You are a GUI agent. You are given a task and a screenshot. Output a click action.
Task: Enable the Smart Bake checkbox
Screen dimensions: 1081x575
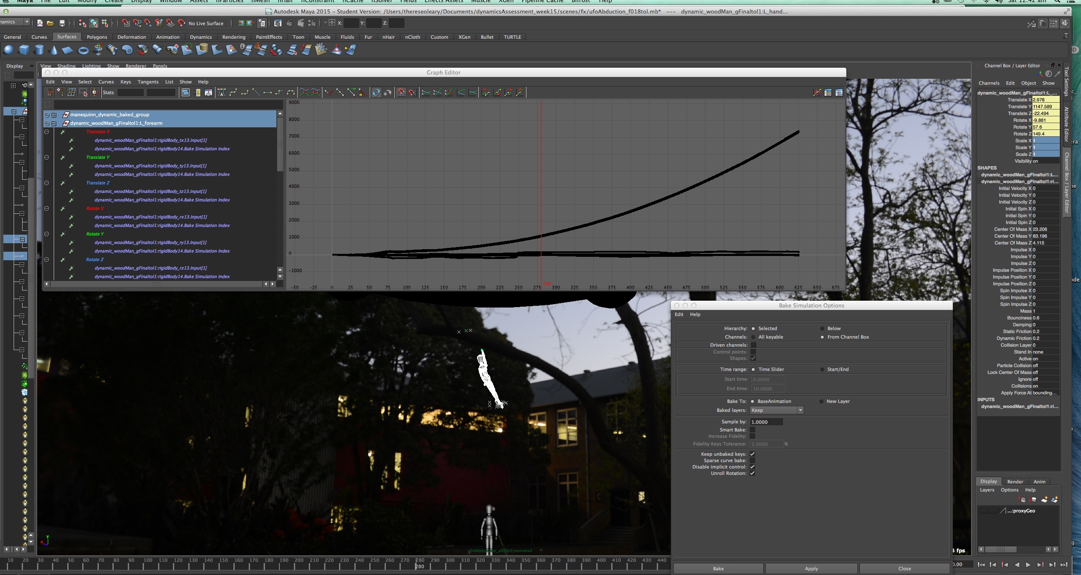click(753, 430)
